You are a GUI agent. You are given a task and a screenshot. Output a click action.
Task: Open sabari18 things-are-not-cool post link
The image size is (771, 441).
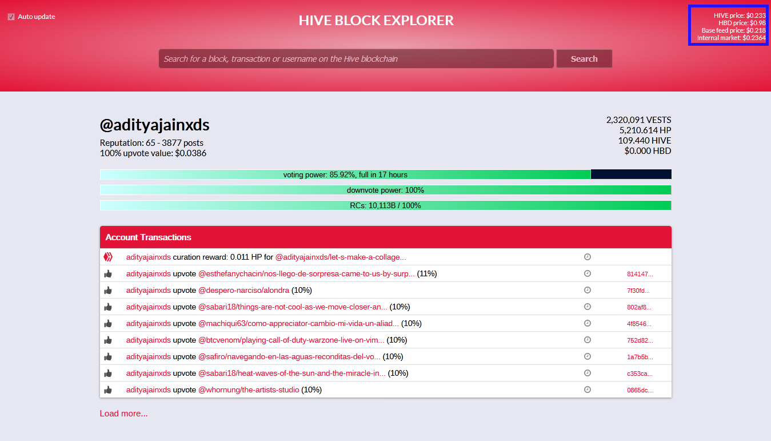(x=293, y=307)
